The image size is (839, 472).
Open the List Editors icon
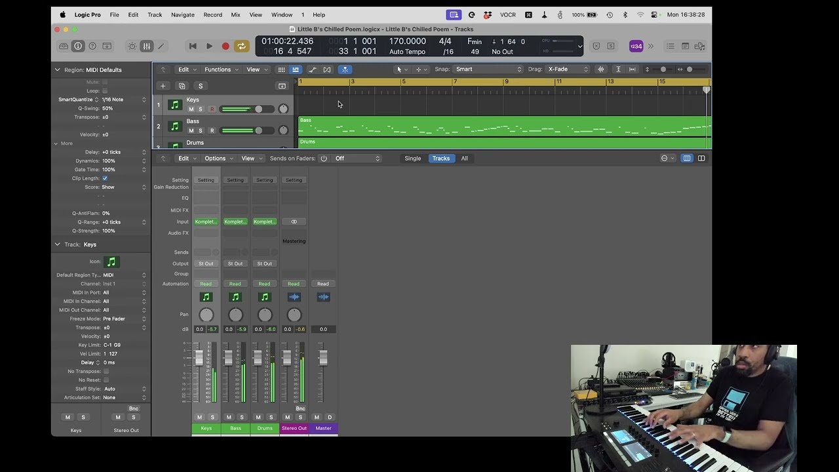click(x=671, y=46)
